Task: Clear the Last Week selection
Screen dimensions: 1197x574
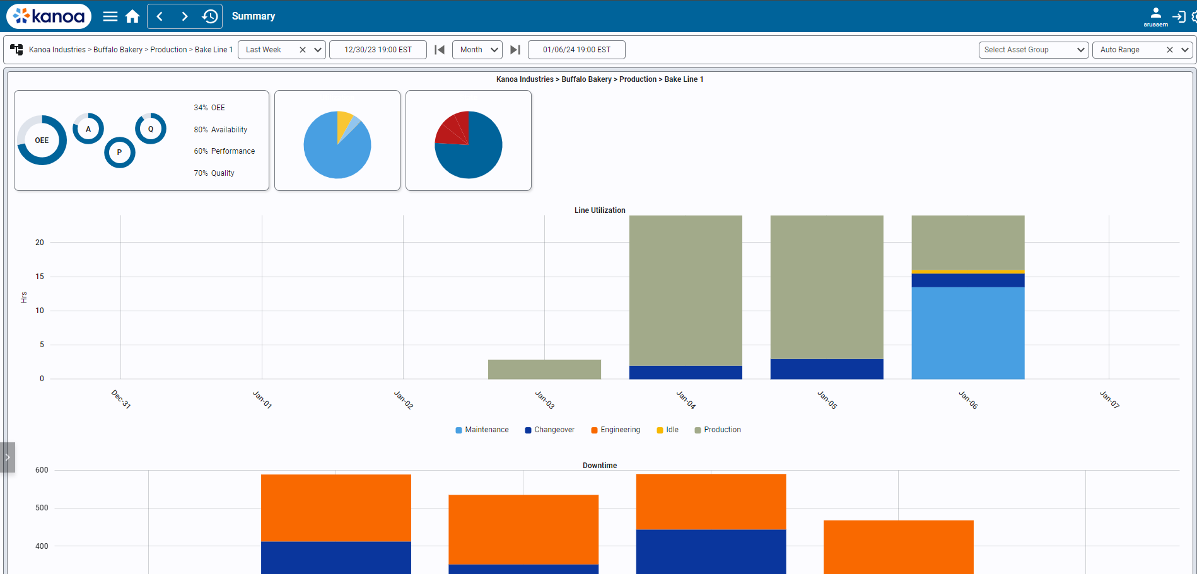Action: (x=303, y=50)
